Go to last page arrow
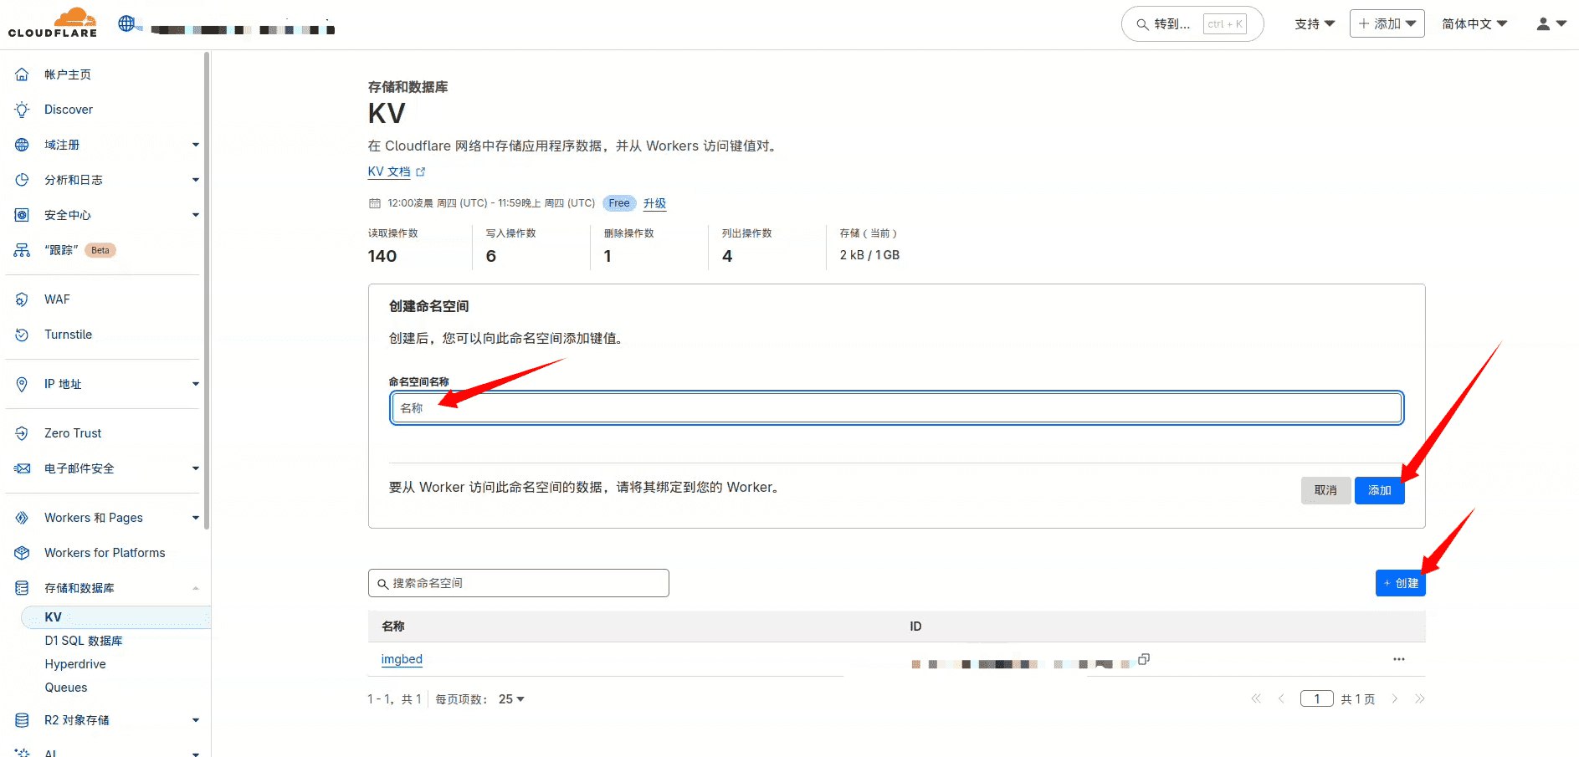 (1419, 698)
